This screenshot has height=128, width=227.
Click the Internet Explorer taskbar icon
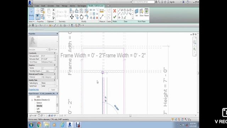pyautogui.click(x=62, y=125)
